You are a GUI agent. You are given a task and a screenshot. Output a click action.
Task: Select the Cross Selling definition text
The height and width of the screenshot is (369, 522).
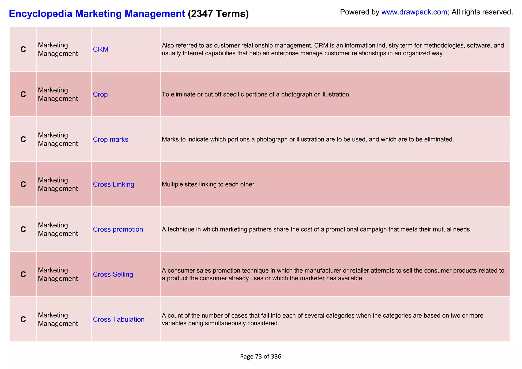[x=333, y=274]
